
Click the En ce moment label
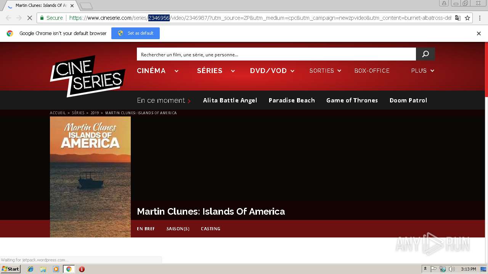(161, 100)
